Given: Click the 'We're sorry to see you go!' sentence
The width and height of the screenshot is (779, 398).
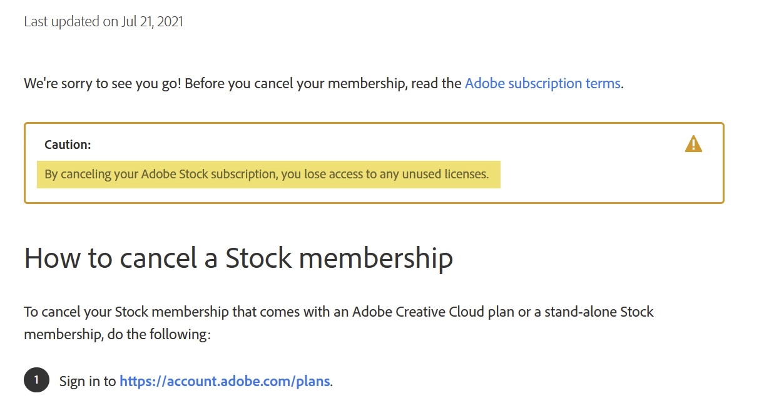Looking at the screenshot, I should (103, 83).
